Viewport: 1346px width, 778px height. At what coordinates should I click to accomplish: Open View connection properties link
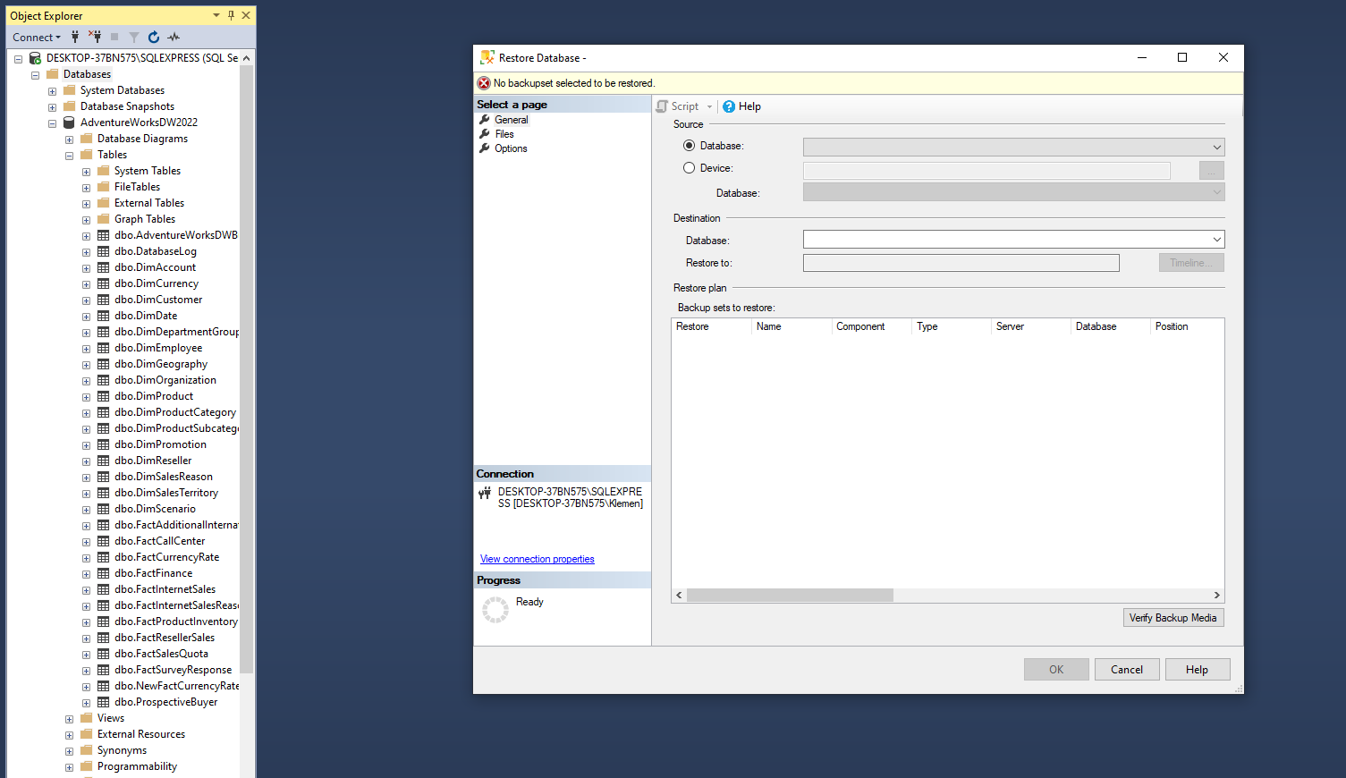[537, 559]
